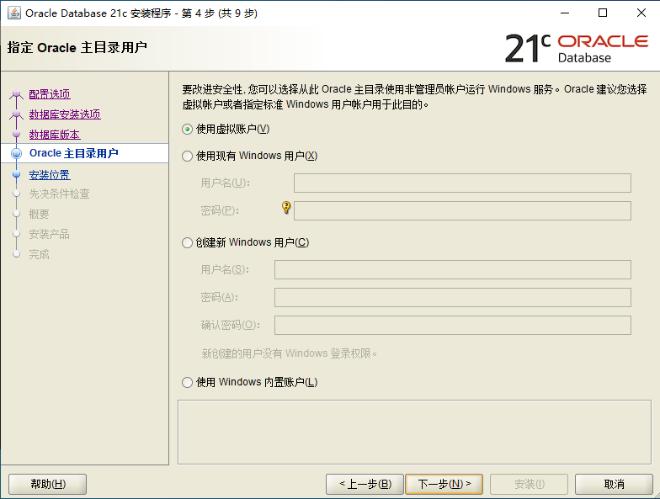660x499 pixels.
Task: Go back with 上一步(B) button
Action: [x=365, y=484]
